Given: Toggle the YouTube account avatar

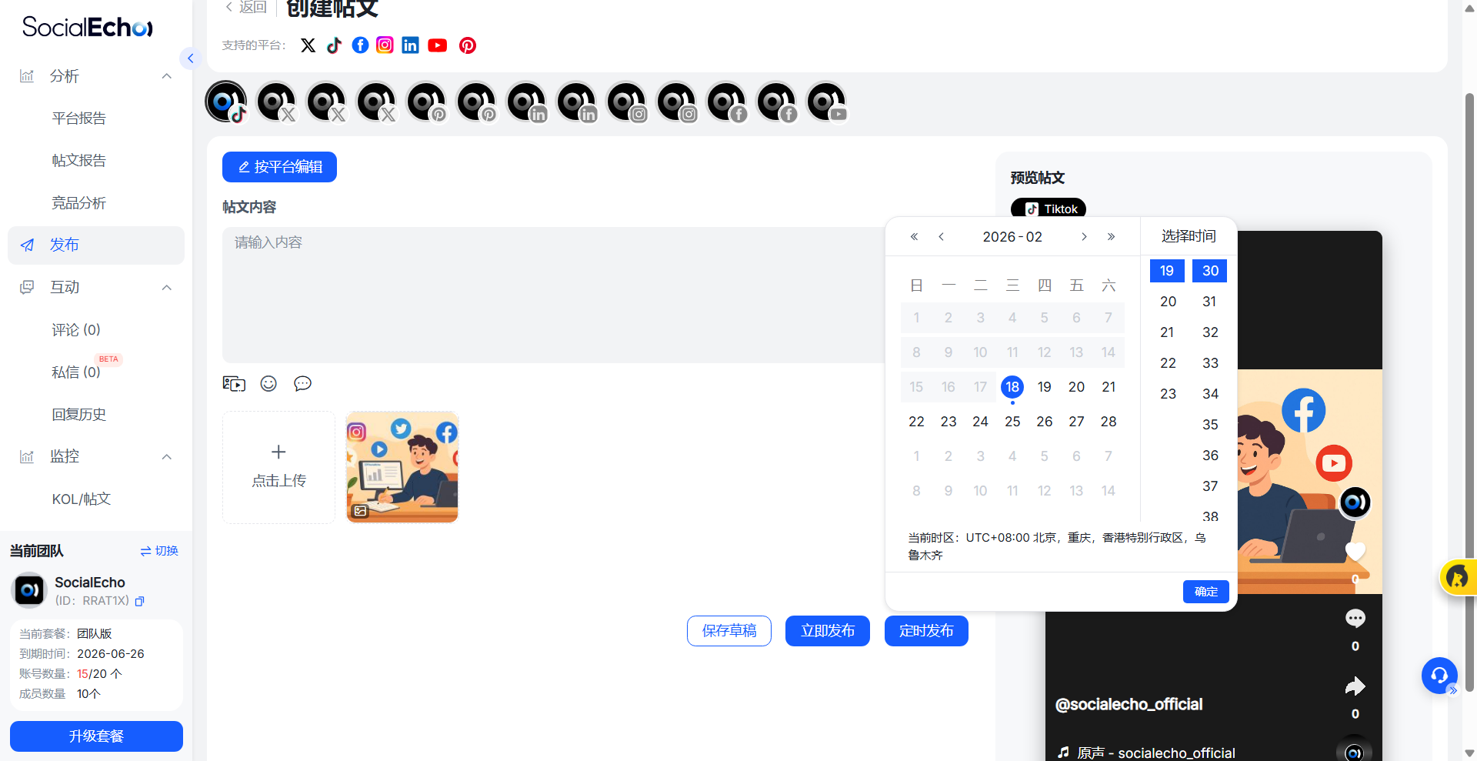Looking at the screenshot, I should click(827, 102).
